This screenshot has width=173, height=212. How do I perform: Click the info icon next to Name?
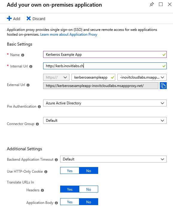[23, 55]
